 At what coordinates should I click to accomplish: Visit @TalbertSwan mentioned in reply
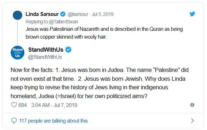tap(63, 22)
